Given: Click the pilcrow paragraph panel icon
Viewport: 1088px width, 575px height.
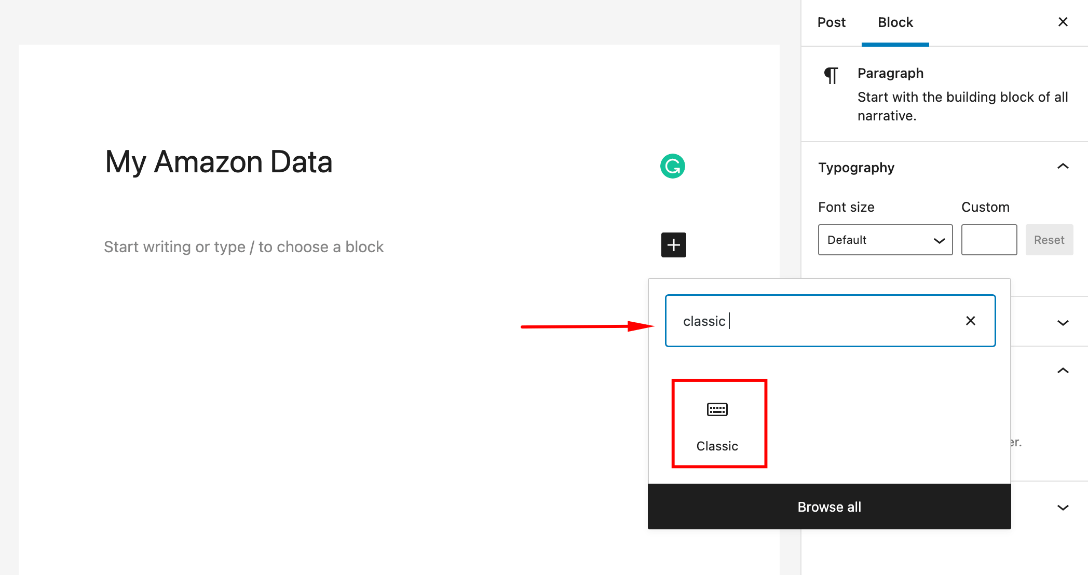Looking at the screenshot, I should (x=831, y=73).
